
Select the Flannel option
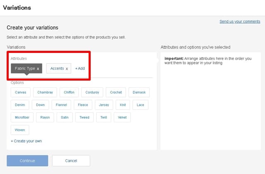[61, 105]
